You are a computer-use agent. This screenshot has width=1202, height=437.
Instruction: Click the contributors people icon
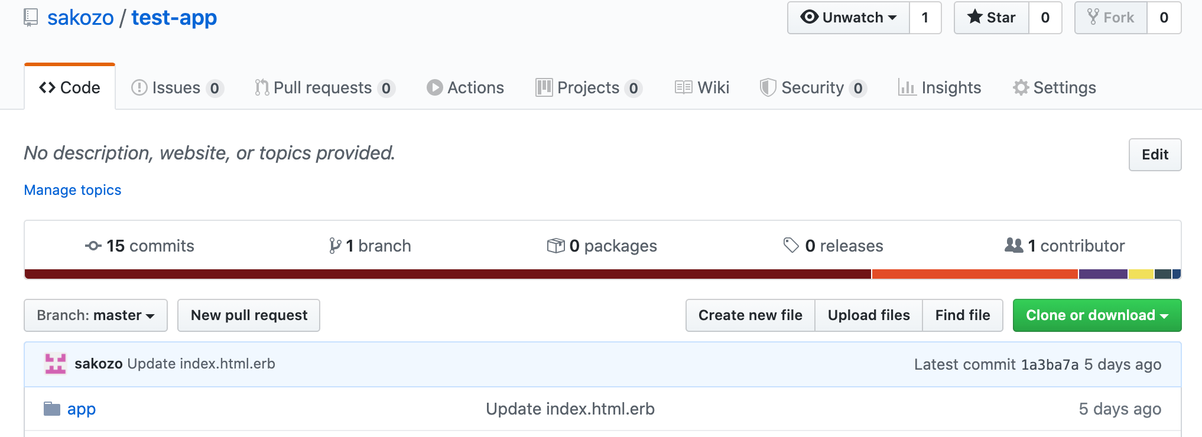(x=1013, y=245)
